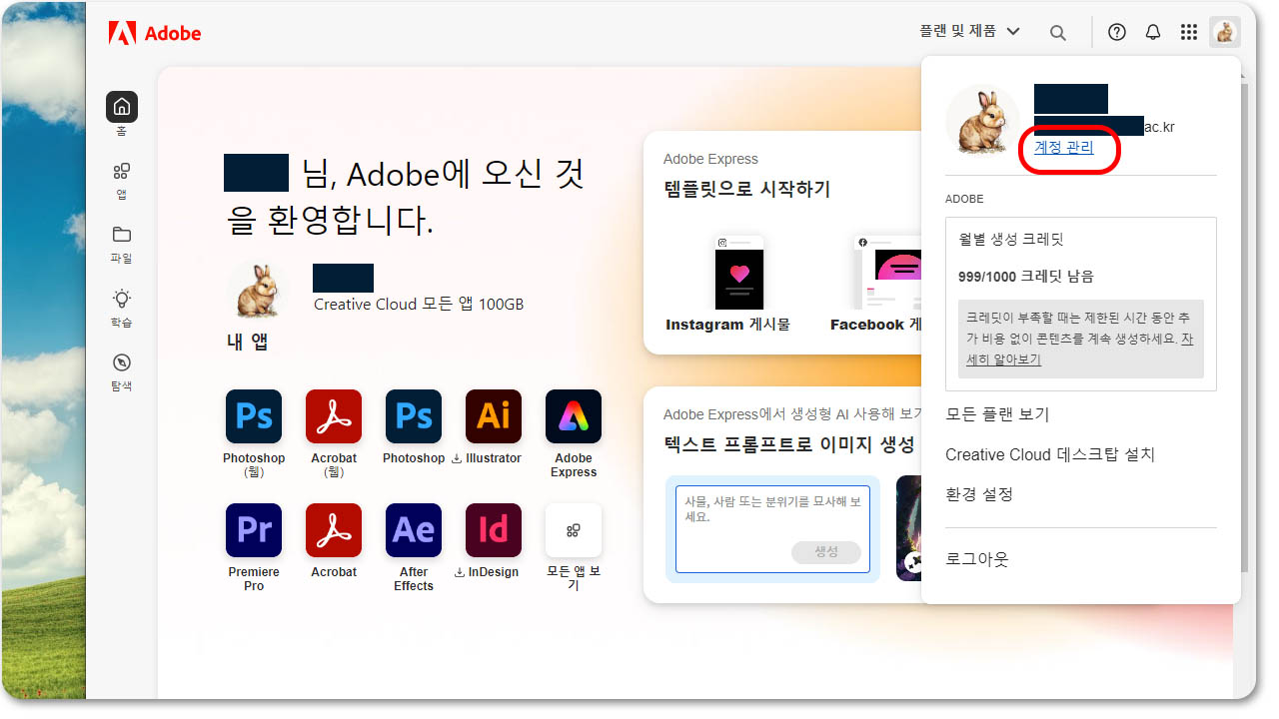Image resolution: width=1279 pixels, height=719 pixels.
Task: Click the 내 앱 heading
Action: [248, 342]
